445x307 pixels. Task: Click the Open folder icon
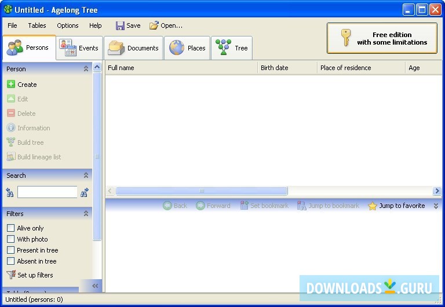[154, 25]
